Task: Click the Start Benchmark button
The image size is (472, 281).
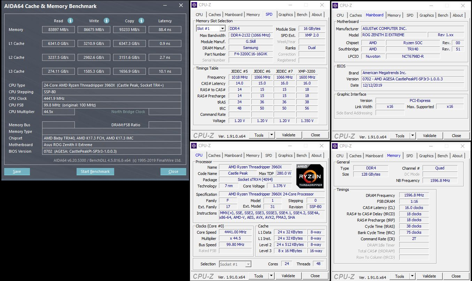Action: tap(95, 171)
